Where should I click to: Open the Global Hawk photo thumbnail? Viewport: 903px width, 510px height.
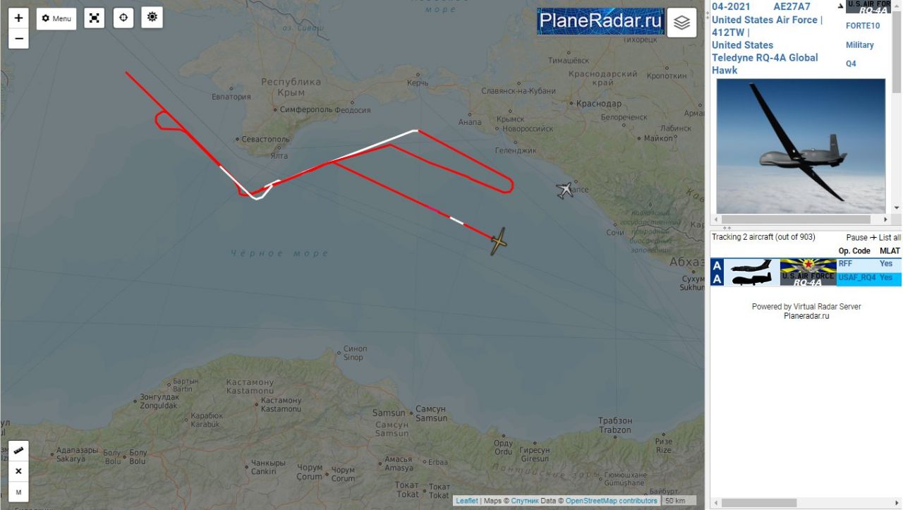801,145
